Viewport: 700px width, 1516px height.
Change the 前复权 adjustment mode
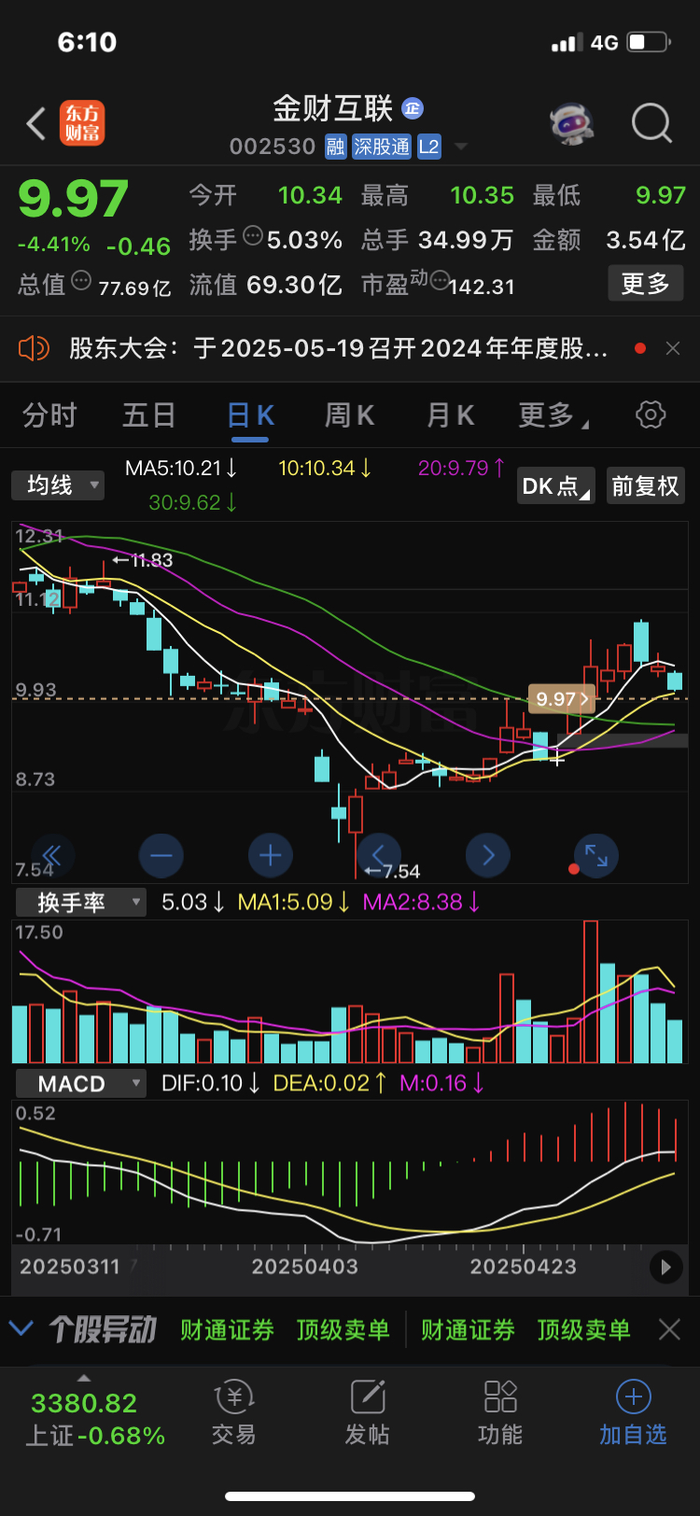(x=645, y=485)
